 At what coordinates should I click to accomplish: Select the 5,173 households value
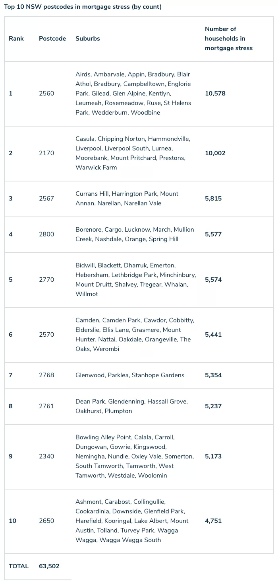[x=213, y=456]
